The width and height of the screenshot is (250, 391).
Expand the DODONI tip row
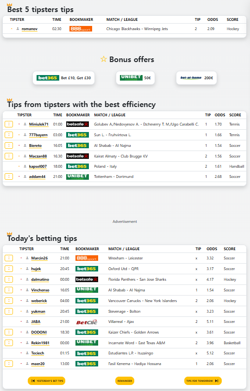[9, 332]
